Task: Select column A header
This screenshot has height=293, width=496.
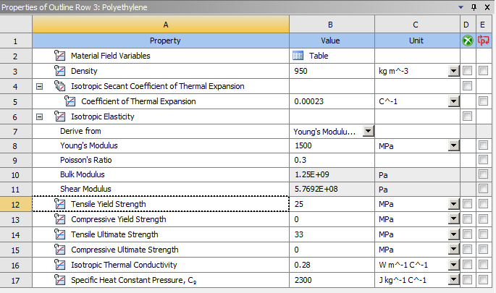Action: (x=161, y=25)
